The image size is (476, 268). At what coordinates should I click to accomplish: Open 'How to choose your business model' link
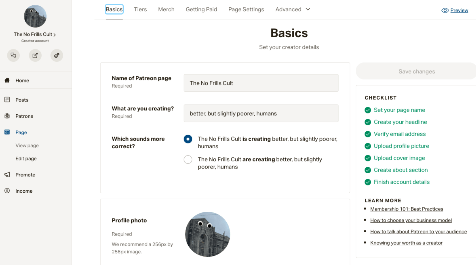(x=411, y=220)
